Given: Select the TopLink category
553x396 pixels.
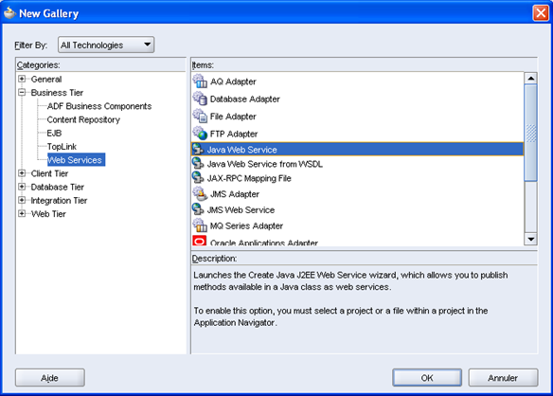Looking at the screenshot, I should (x=62, y=146).
